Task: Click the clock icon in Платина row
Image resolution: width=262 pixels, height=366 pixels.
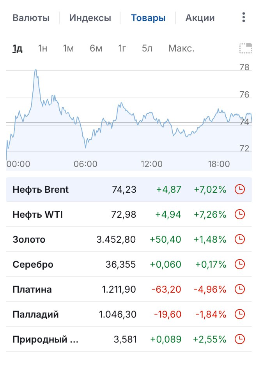Action: pos(240,289)
